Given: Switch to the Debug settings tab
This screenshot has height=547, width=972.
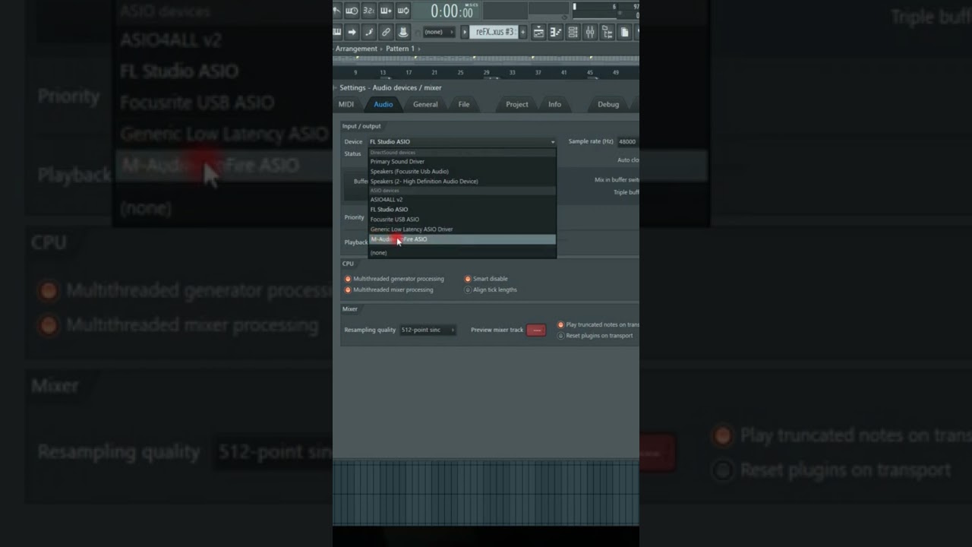Looking at the screenshot, I should click(608, 105).
